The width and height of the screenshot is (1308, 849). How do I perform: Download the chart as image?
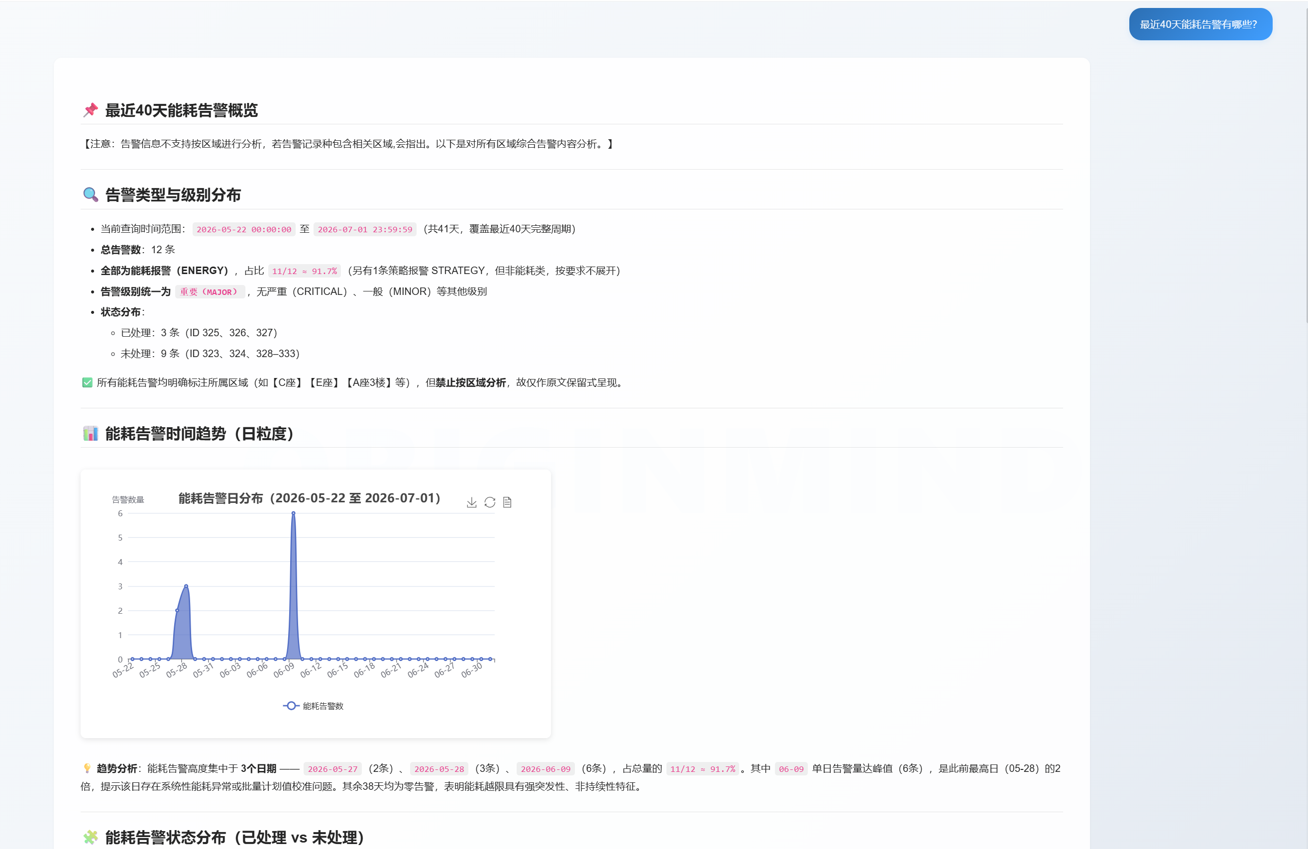point(471,502)
